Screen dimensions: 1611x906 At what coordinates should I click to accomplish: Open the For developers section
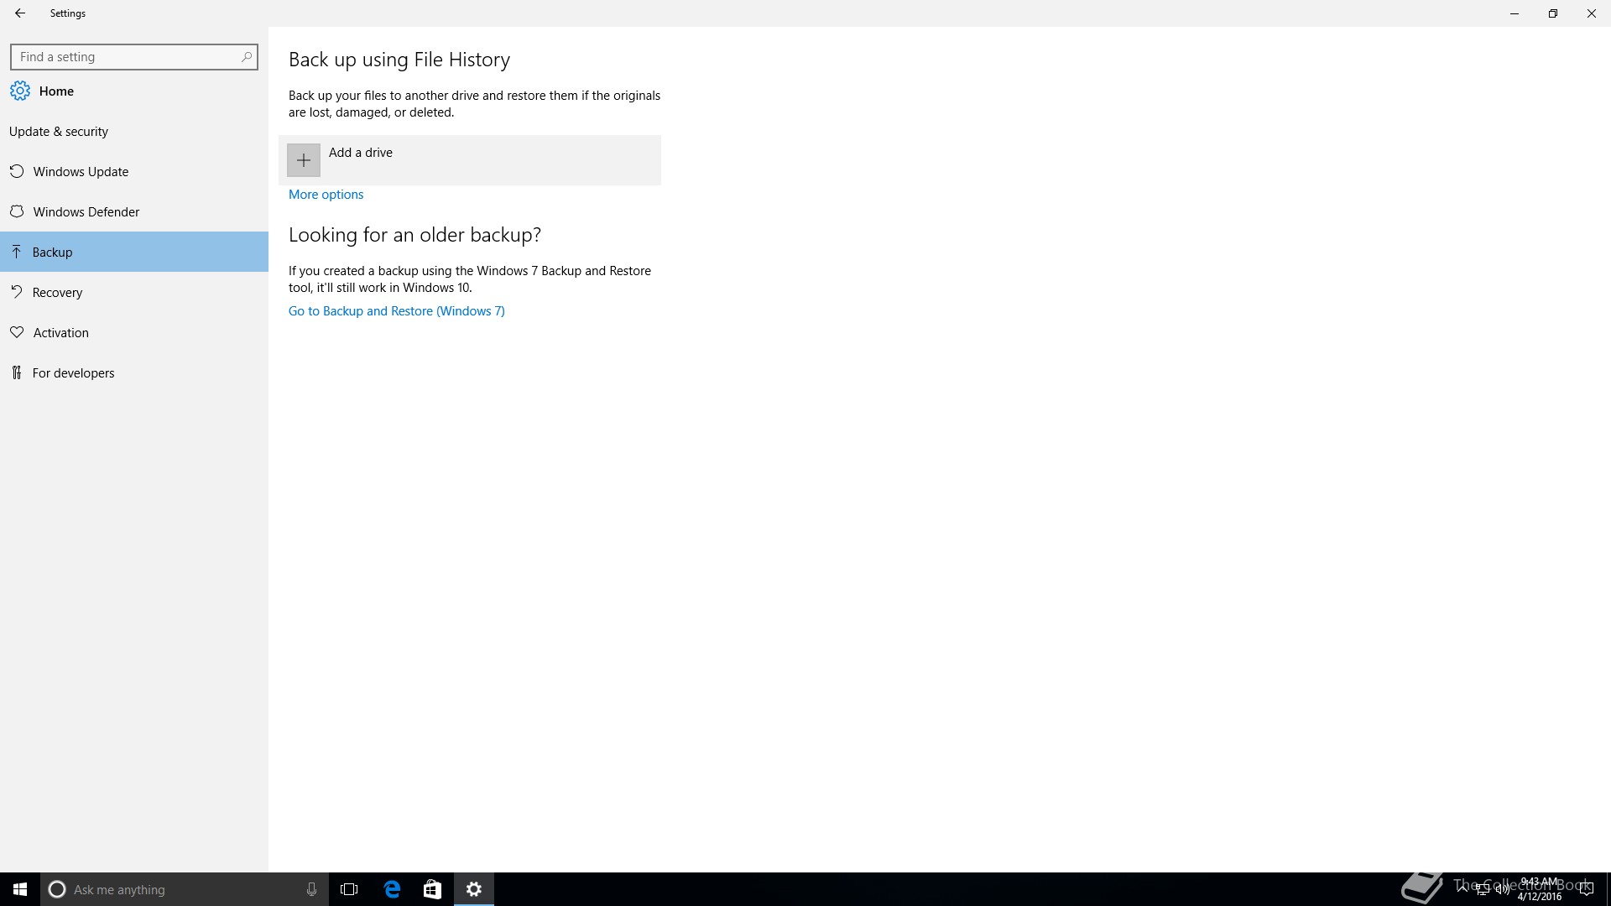(x=134, y=372)
